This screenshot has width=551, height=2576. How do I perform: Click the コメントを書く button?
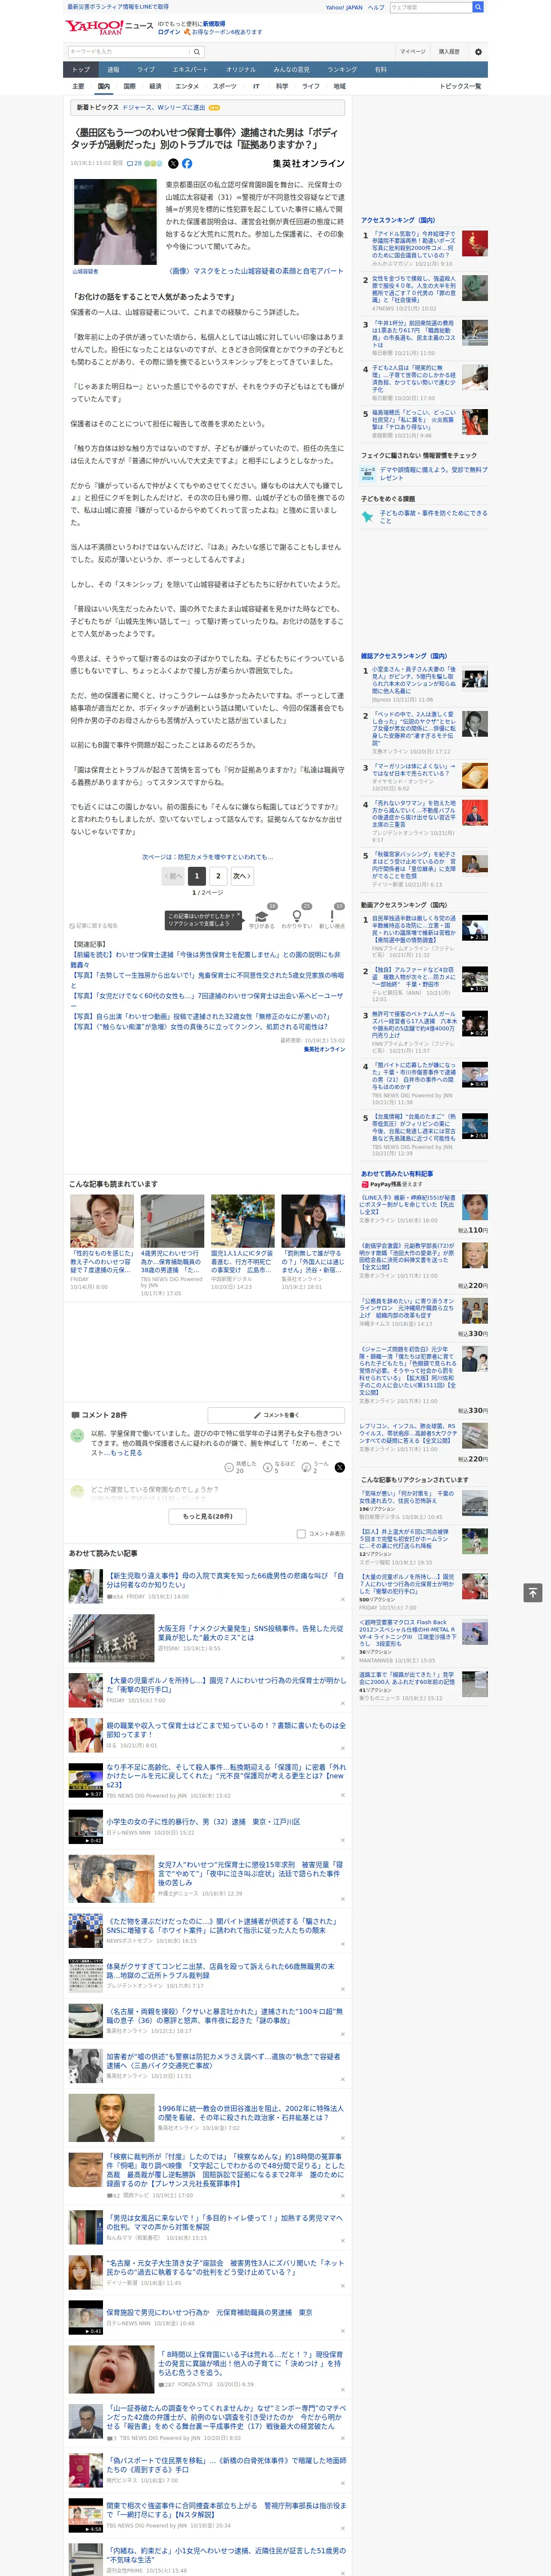click(x=276, y=1415)
